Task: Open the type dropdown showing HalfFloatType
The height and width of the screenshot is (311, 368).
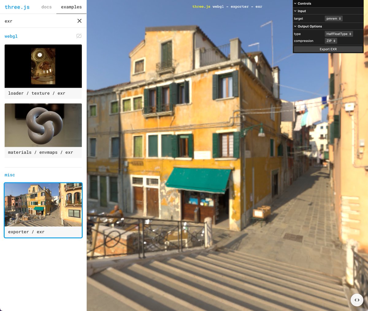Action: [339, 34]
